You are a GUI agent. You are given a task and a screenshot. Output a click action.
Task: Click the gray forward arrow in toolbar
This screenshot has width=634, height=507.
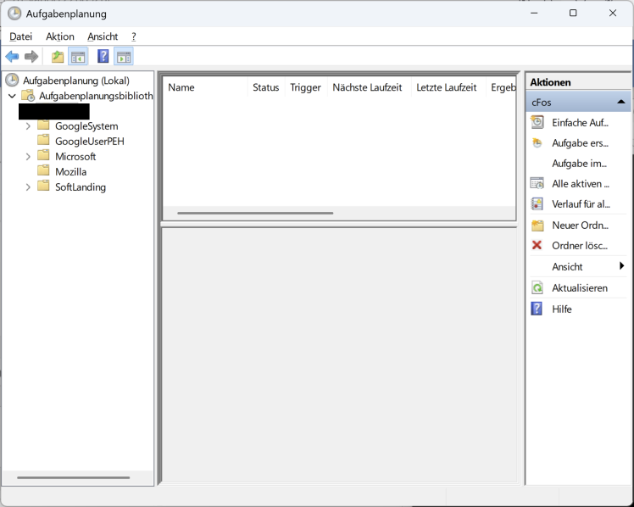tap(31, 57)
